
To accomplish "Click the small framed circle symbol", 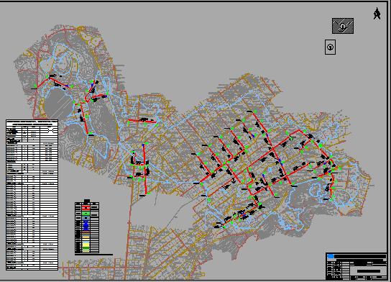I will point(330,47).
